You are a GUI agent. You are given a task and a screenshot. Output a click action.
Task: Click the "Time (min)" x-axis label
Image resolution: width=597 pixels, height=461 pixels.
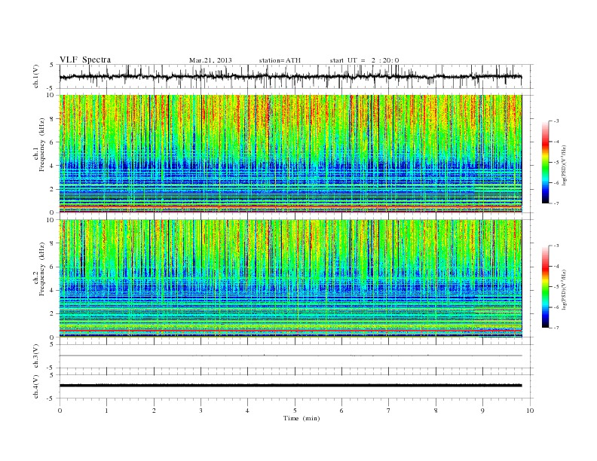click(x=302, y=418)
